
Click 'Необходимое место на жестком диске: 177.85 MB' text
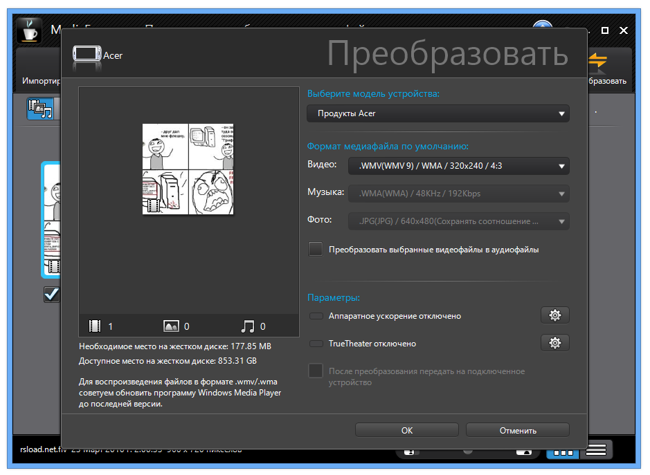click(175, 346)
